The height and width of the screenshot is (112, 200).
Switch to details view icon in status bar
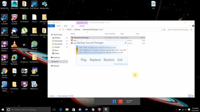(190, 96)
